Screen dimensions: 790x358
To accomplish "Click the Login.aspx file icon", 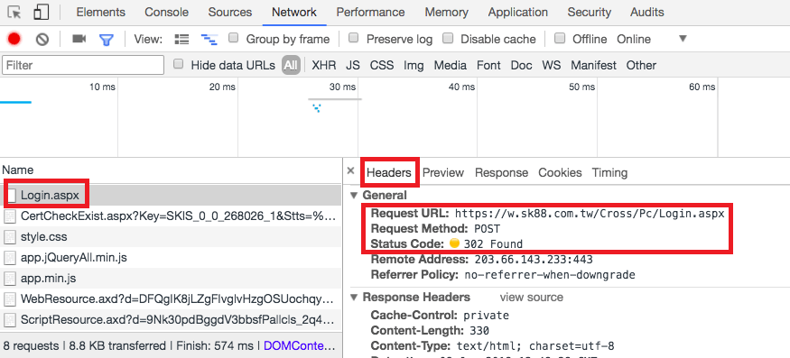I will coord(11,195).
